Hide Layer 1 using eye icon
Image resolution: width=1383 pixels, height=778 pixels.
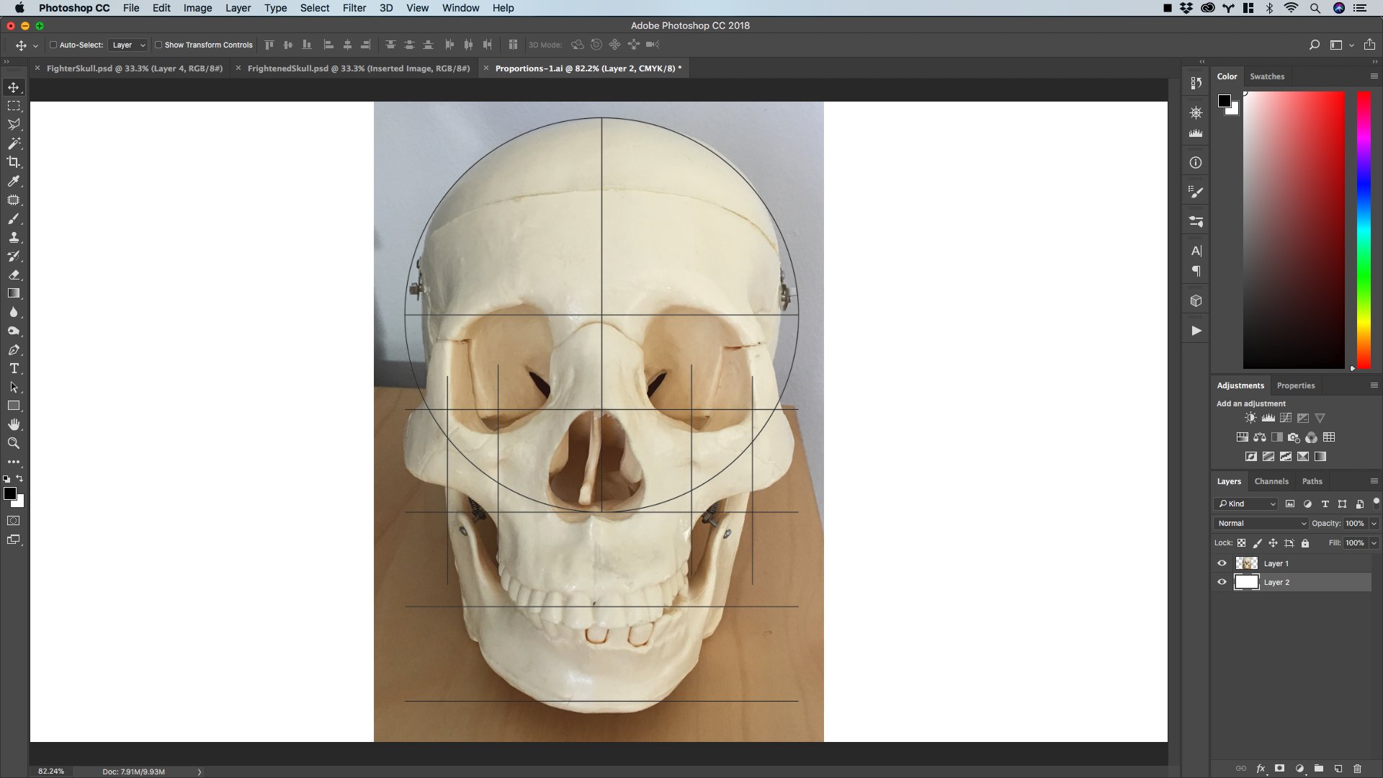coord(1222,563)
